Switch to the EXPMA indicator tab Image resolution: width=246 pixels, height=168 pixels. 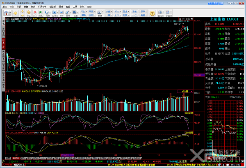click(137, 158)
